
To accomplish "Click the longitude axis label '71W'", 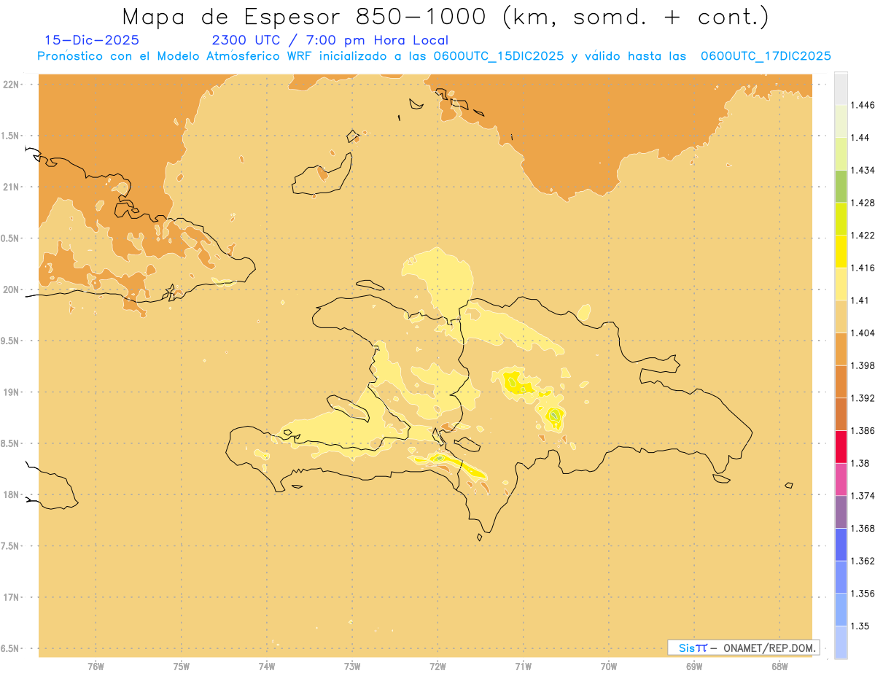I will click(x=524, y=666).
